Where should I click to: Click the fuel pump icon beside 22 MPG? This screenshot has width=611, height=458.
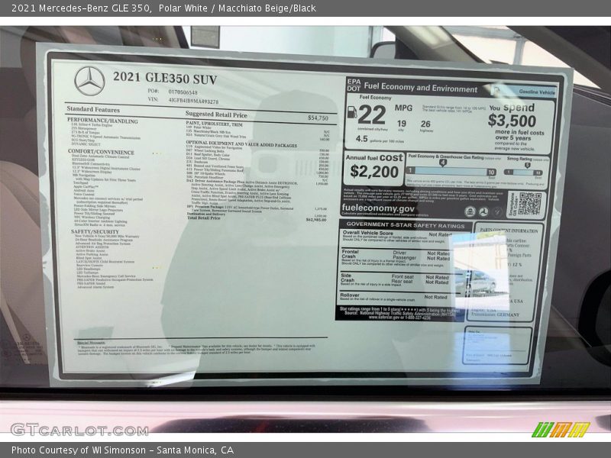[x=352, y=112]
